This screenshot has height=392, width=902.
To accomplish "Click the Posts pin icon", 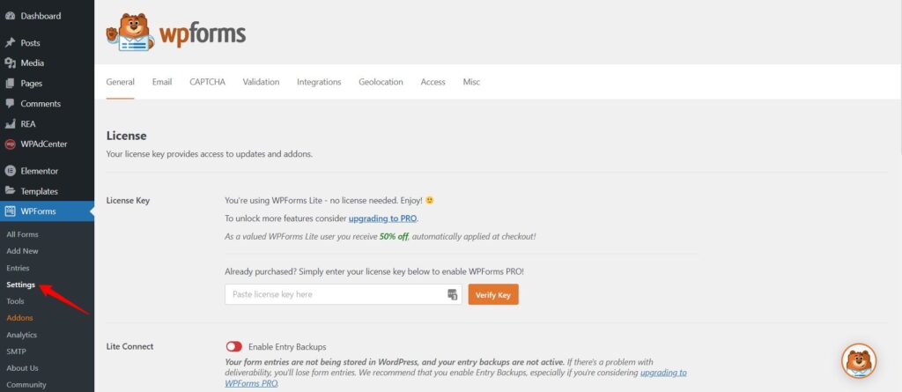I will coord(10,42).
